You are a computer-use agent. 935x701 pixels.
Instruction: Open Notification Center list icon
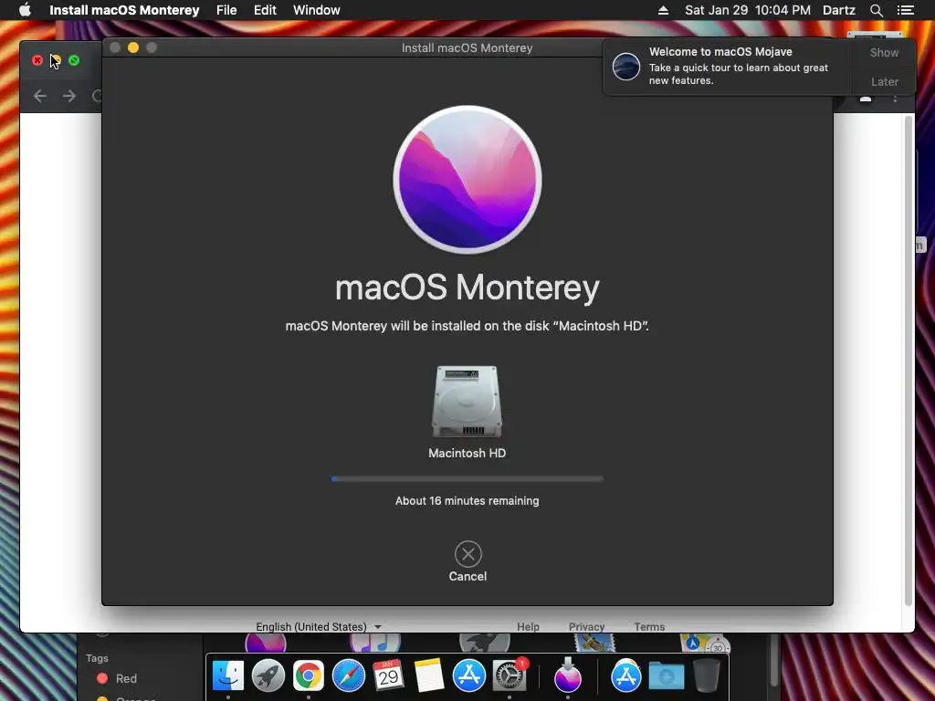pos(905,10)
